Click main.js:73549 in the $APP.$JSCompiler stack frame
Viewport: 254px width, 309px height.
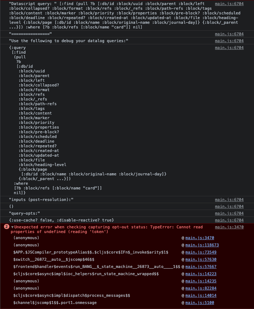click(x=200, y=252)
